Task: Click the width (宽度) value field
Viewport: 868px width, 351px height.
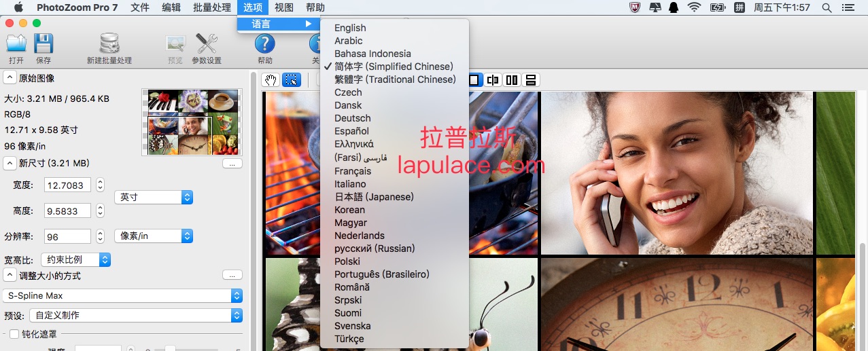Action: coord(67,185)
